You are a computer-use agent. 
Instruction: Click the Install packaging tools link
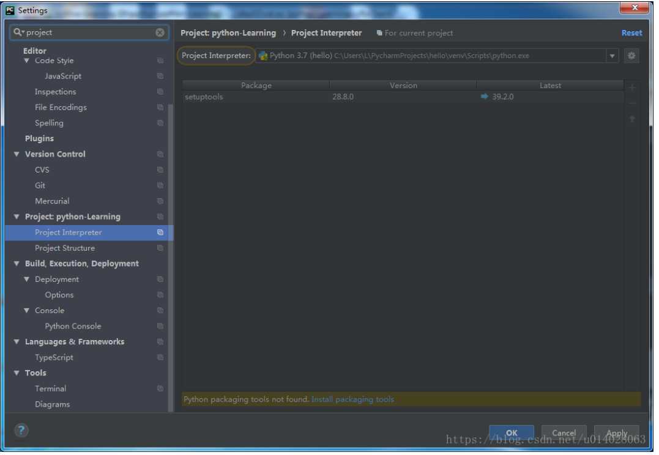click(x=352, y=399)
